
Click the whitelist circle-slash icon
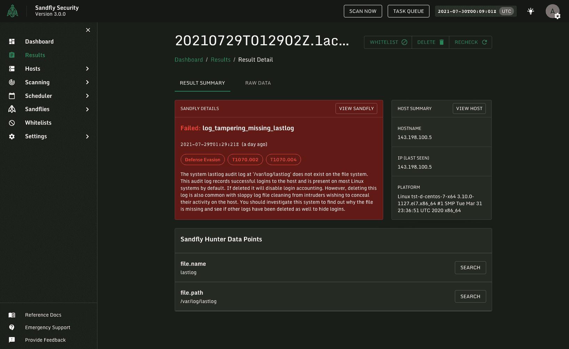pyautogui.click(x=404, y=42)
